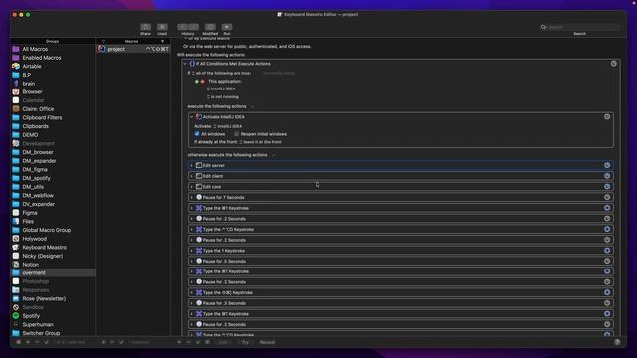Expand the Type the 1 Keystroke action
Viewport: 637px width, 358px height.
pos(192,251)
